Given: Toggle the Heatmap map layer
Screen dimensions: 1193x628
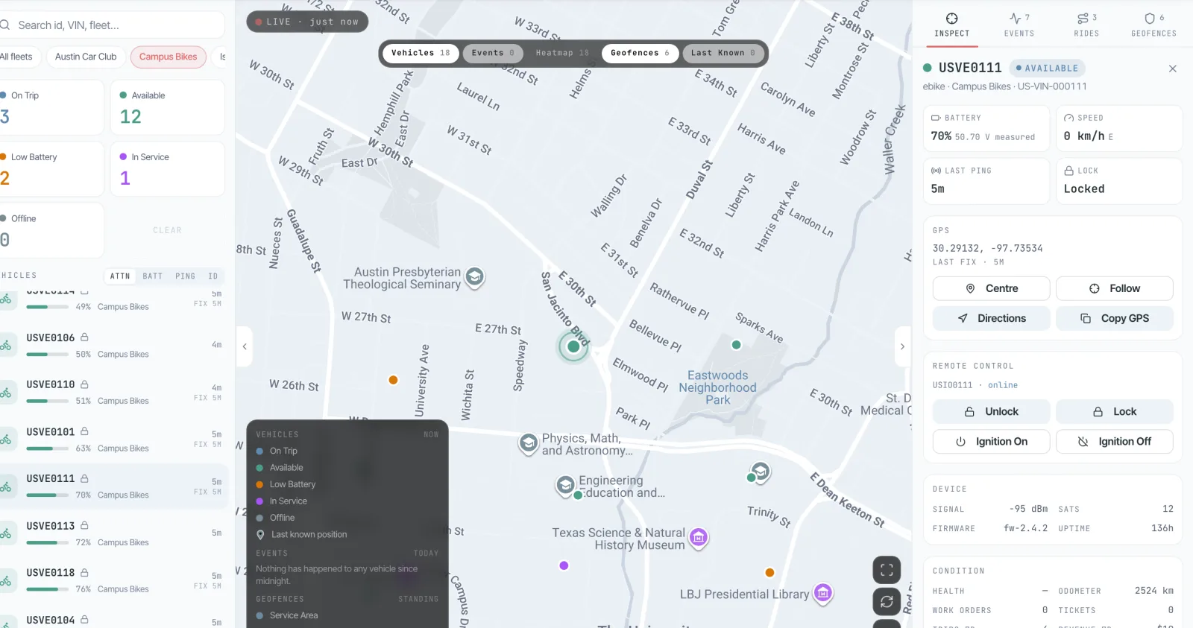Looking at the screenshot, I should 562,53.
